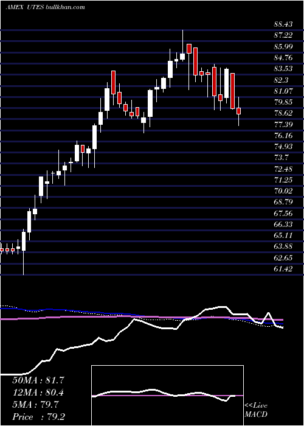Viewport: 304px width, 426px height.
Task: Click the last red candlestick on the right
Action: tap(238, 111)
